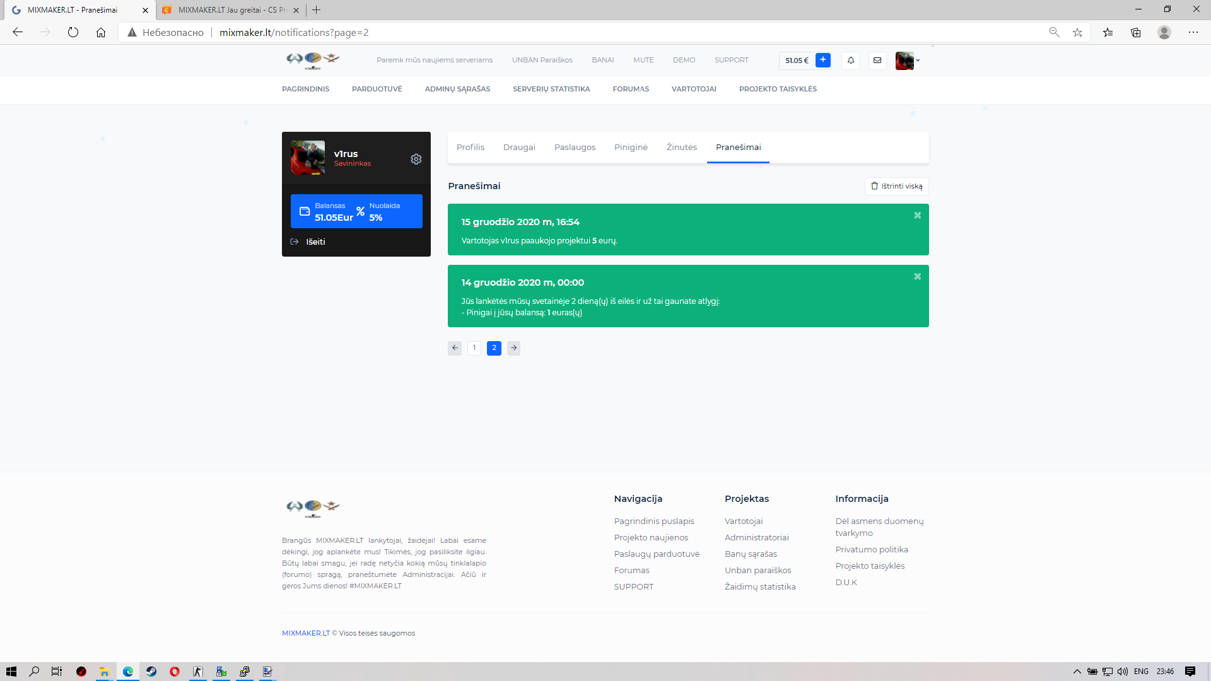Open footer link Projekto naujienos
Image resolution: width=1211 pixels, height=681 pixels.
(651, 538)
